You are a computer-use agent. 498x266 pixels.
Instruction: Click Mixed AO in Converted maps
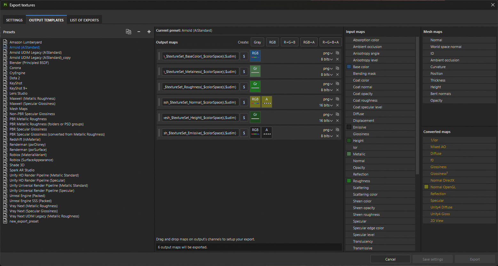pos(459,147)
